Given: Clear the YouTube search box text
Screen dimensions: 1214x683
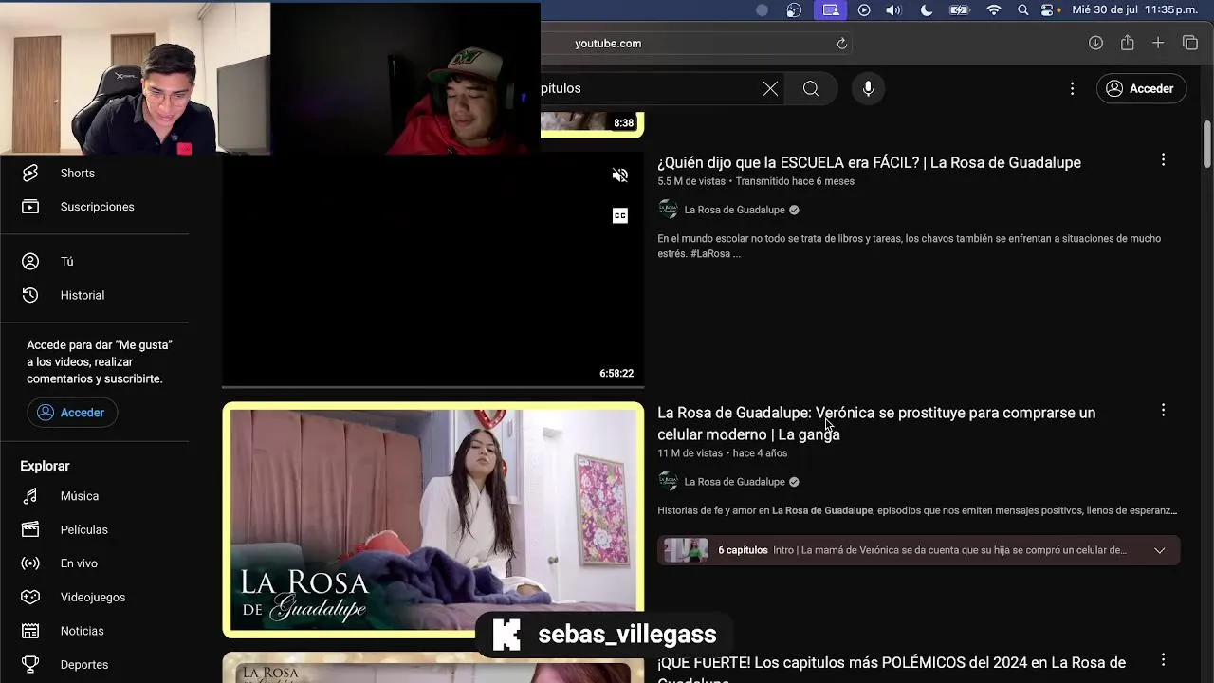Looking at the screenshot, I should (770, 88).
